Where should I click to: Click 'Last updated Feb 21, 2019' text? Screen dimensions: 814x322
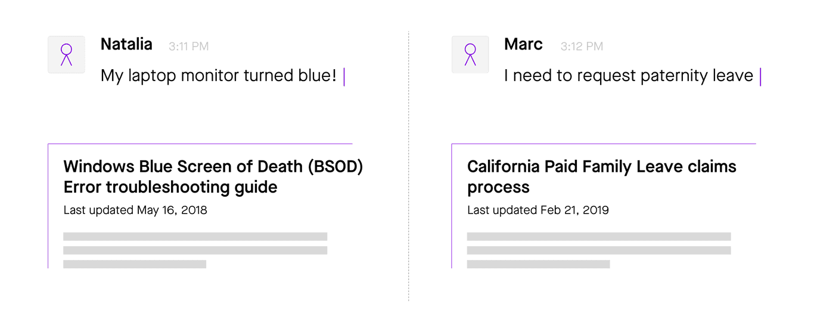click(538, 210)
